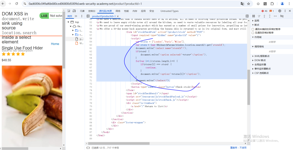The image size is (293, 150).
Task: Click Back to lab description link
Action: (x=17, y=51)
